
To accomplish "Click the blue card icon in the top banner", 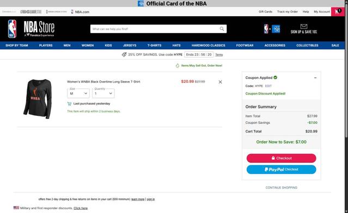I will (141, 4).
